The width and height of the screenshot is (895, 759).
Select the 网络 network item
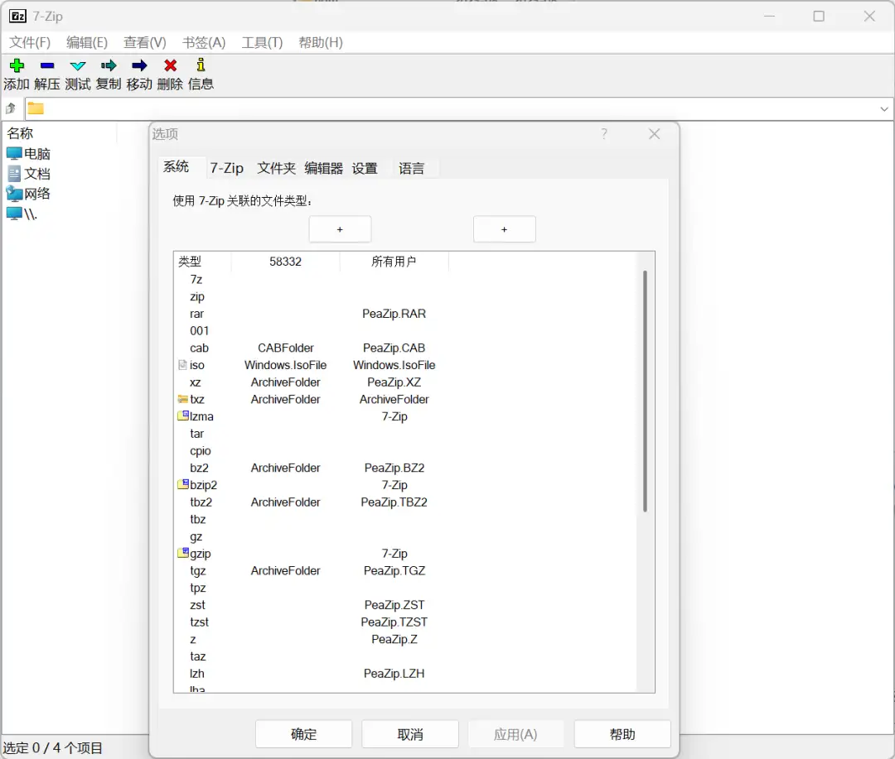click(x=29, y=194)
